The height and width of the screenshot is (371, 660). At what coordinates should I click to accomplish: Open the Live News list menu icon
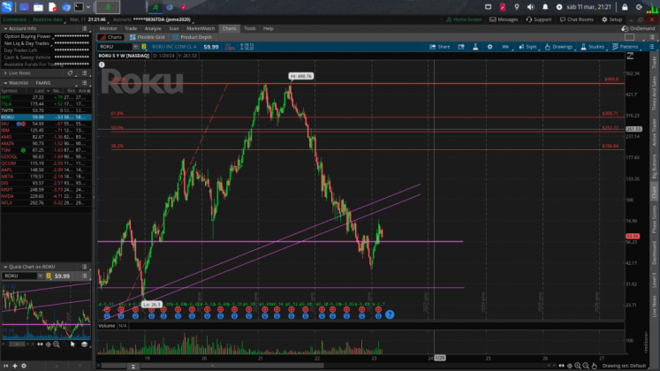[85, 73]
